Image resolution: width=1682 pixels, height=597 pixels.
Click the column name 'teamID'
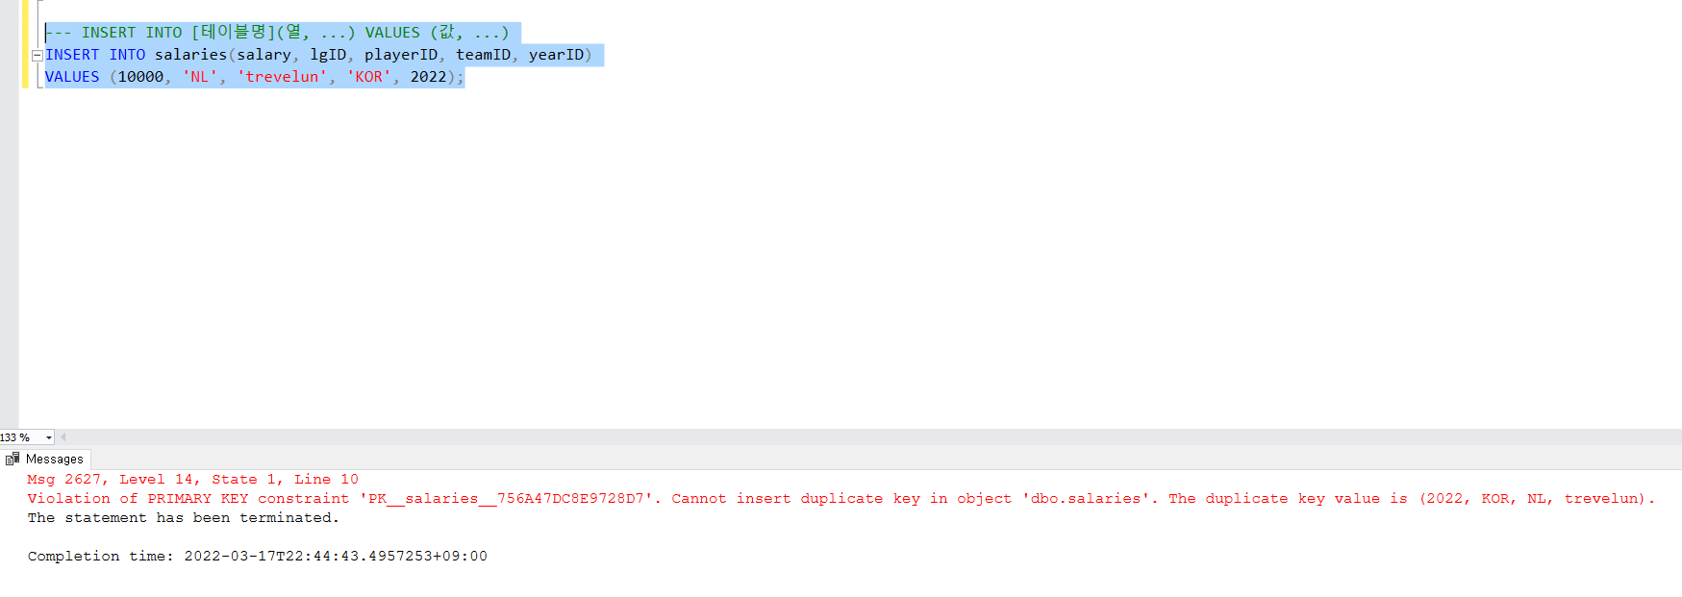pos(483,55)
